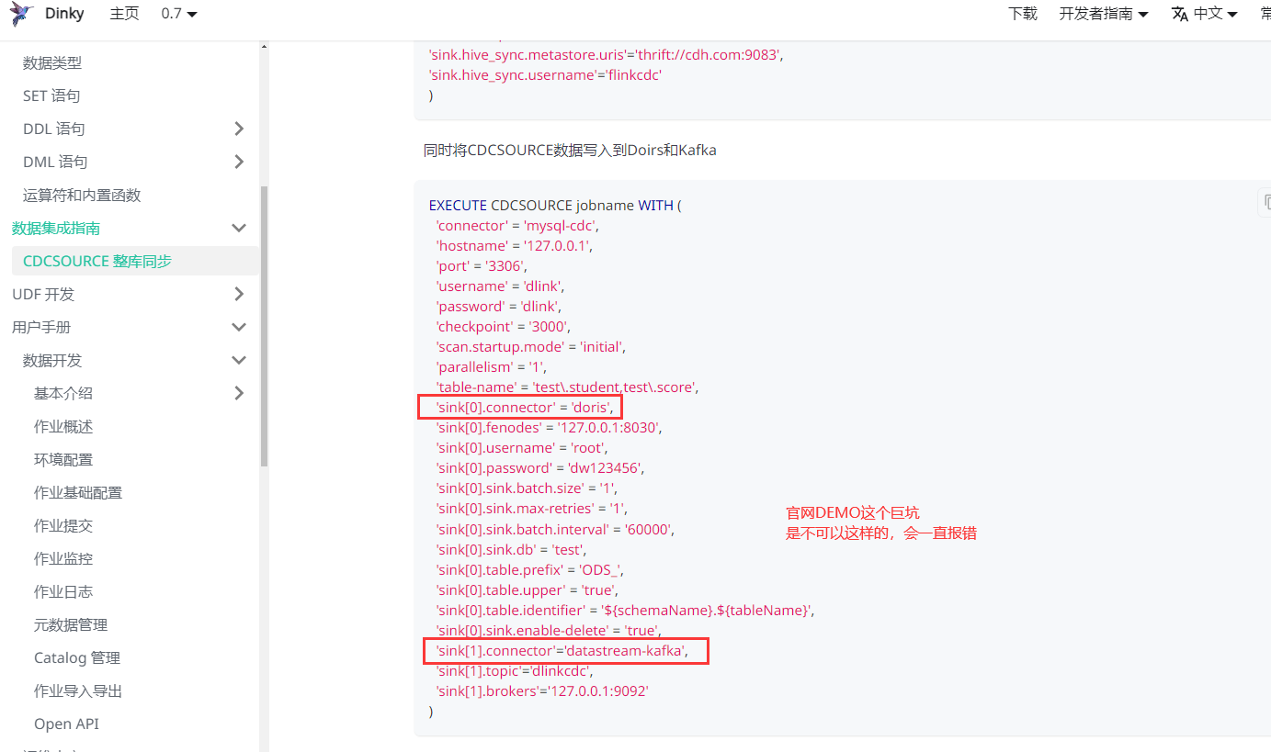The image size is (1271, 752).
Task: Expand the DML 语句 chevron
Action: pos(239,162)
